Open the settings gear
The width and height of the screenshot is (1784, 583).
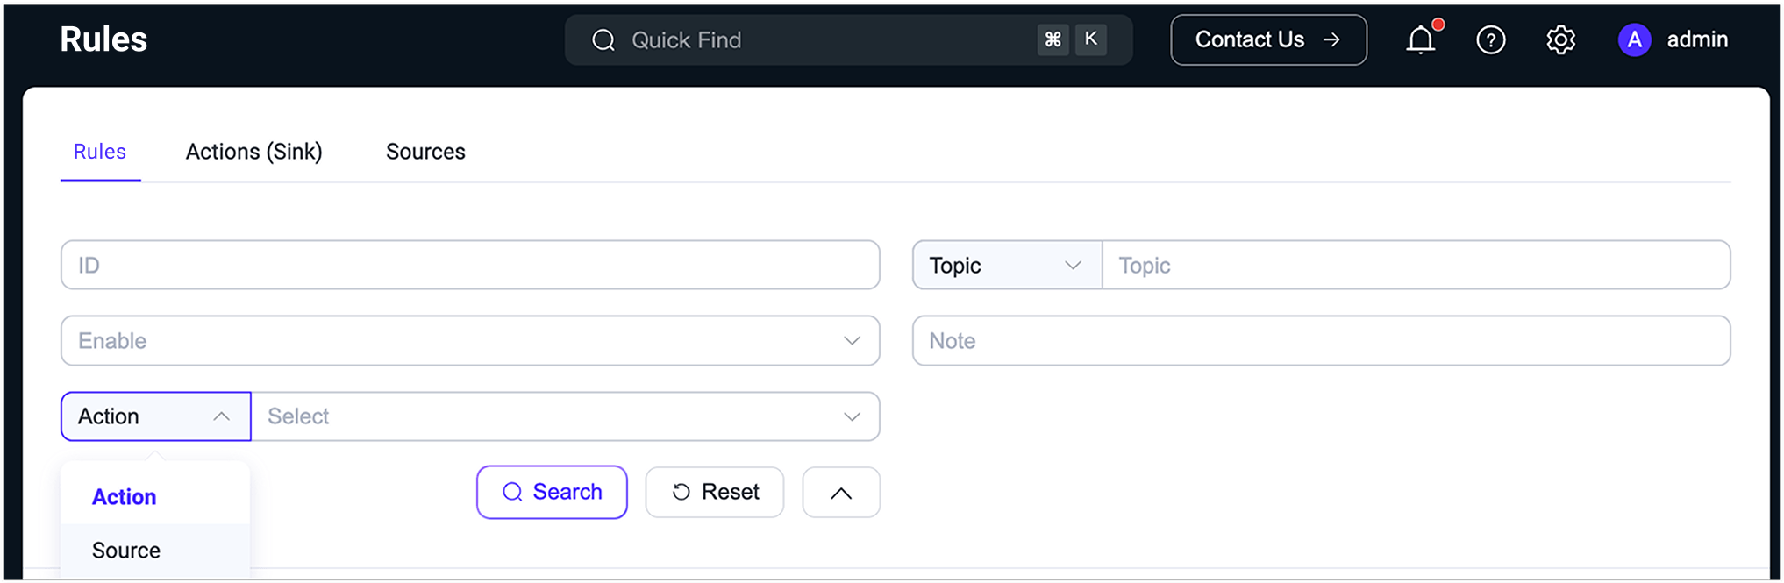(x=1560, y=40)
